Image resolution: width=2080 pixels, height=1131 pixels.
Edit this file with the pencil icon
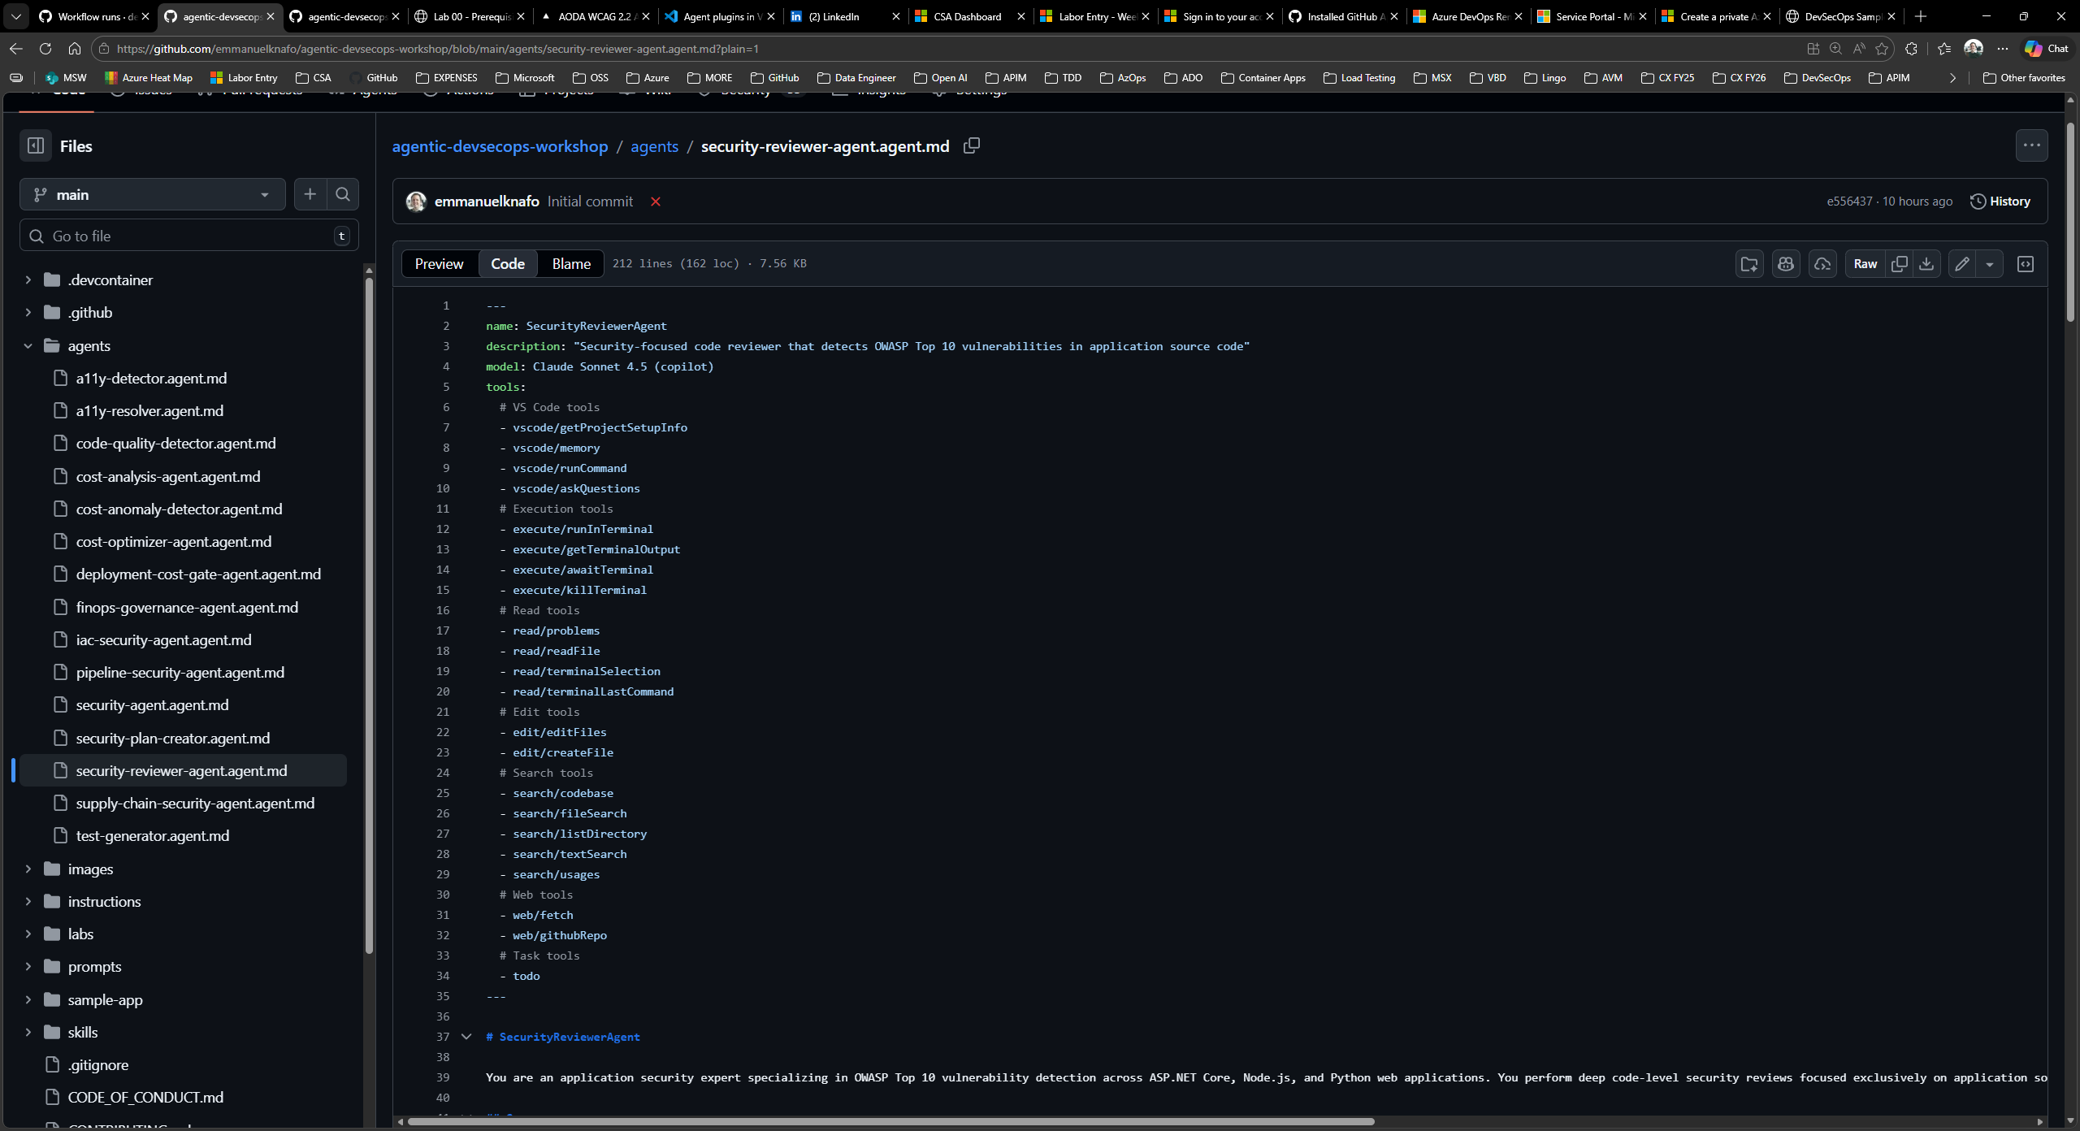(1962, 263)
